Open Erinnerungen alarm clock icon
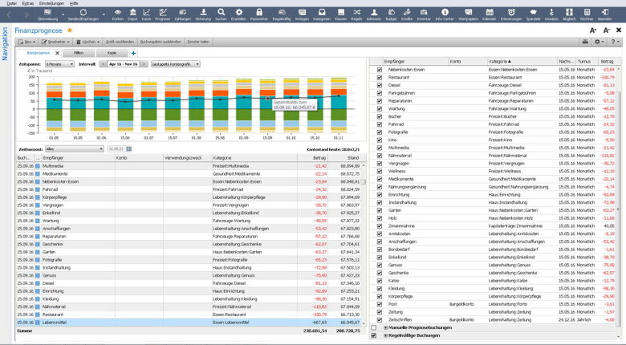The width and height of the screenshot is (626, 345). coord(512,14)
